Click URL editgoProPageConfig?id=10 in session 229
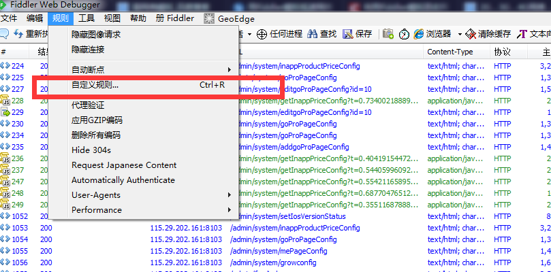The width and height of the screenshot is (551, 272). pyautogui.click(x=305, y=112)
